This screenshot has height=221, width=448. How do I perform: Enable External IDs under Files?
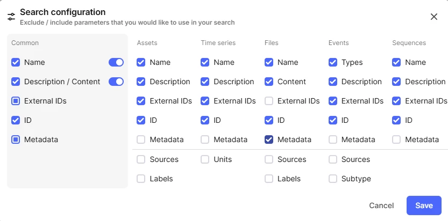coord(269,101)
